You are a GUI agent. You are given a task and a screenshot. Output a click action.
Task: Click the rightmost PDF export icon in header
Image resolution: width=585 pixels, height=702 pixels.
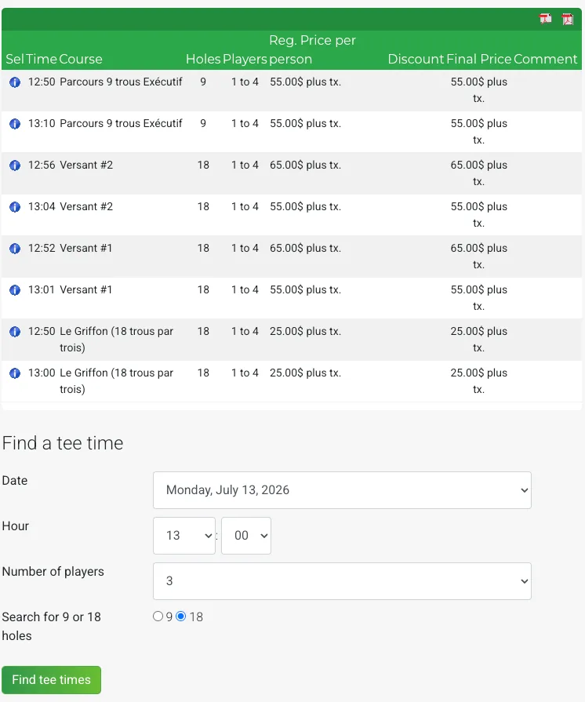tap(568, 20)
